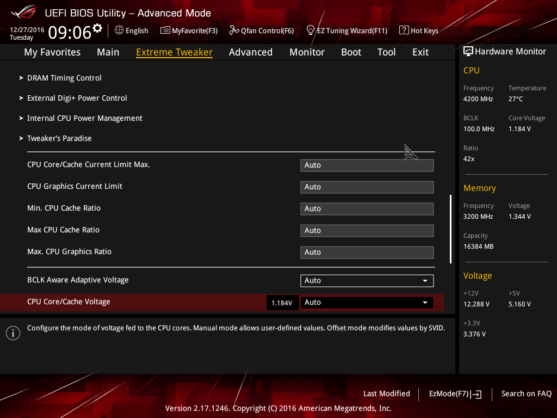
Task: Click the 42x ratio reading
Action: (469, 158)
